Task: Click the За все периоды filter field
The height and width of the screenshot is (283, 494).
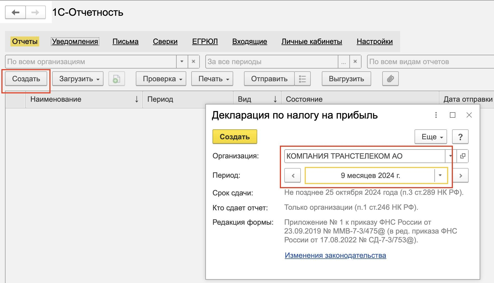Action: coord(272,62)
